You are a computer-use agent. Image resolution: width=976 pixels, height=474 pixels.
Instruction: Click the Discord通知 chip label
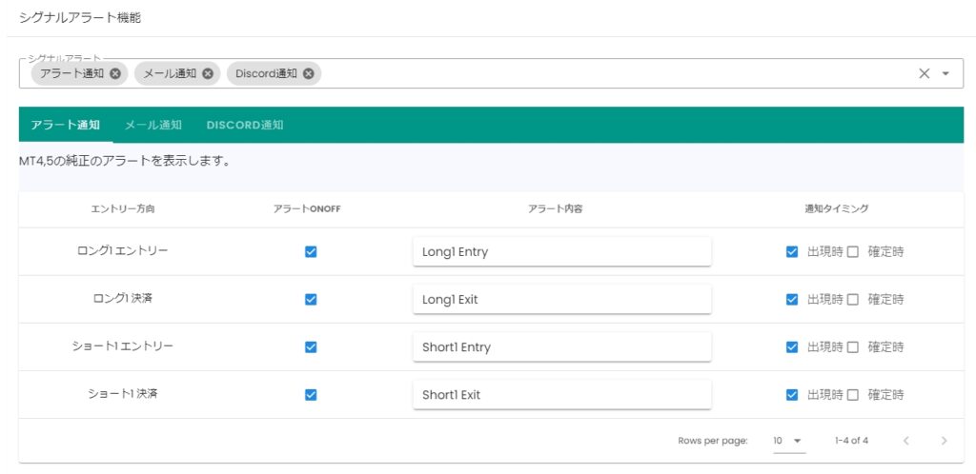click(x=267, y=73)
